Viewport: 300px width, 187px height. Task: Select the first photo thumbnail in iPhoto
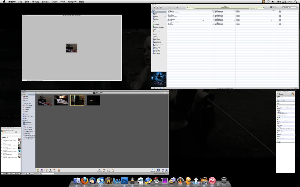[45, 101]
